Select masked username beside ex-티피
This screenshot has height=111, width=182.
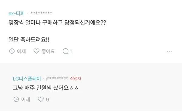click(41, 13)
